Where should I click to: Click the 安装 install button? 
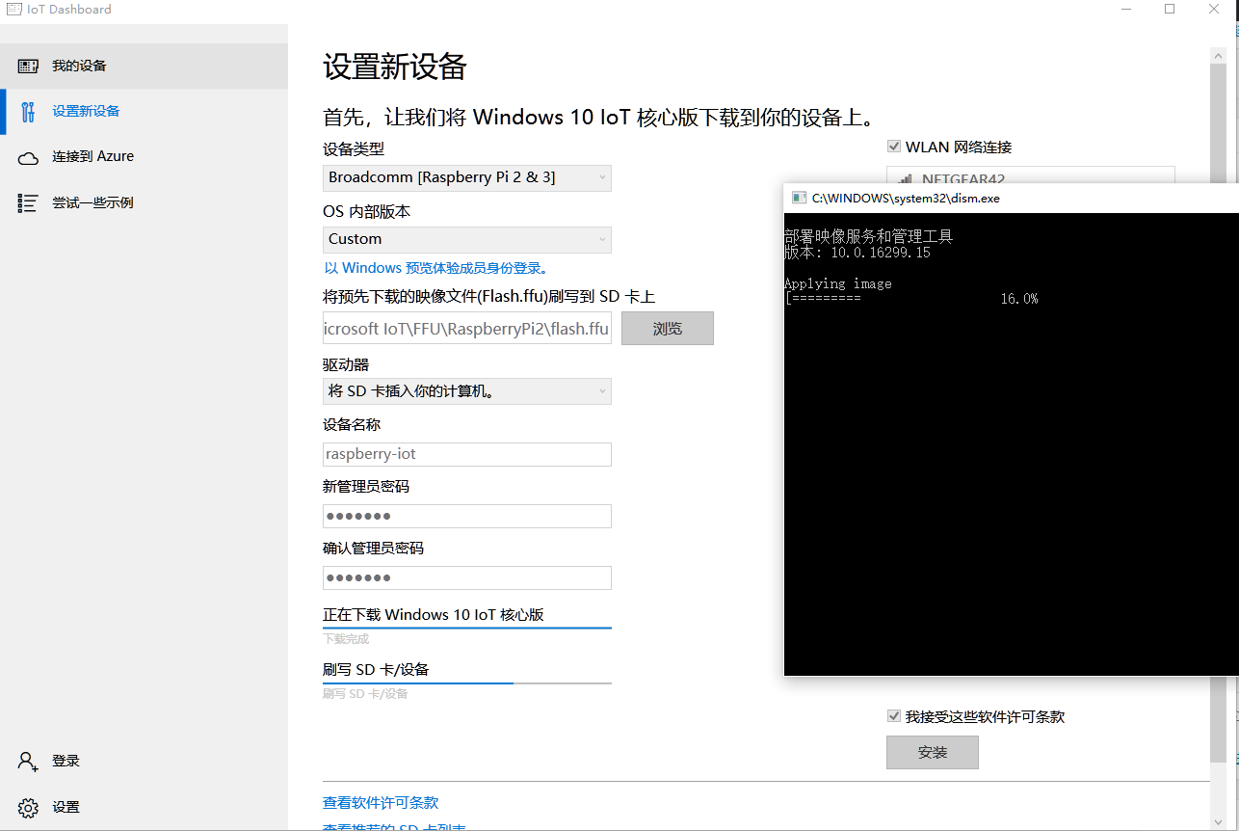point(932,753)
